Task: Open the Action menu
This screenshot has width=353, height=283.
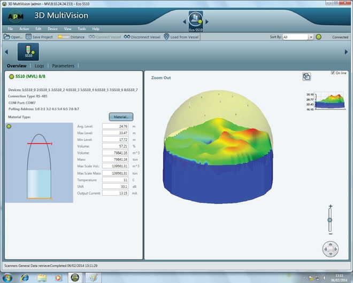Action: pos(24,29)
